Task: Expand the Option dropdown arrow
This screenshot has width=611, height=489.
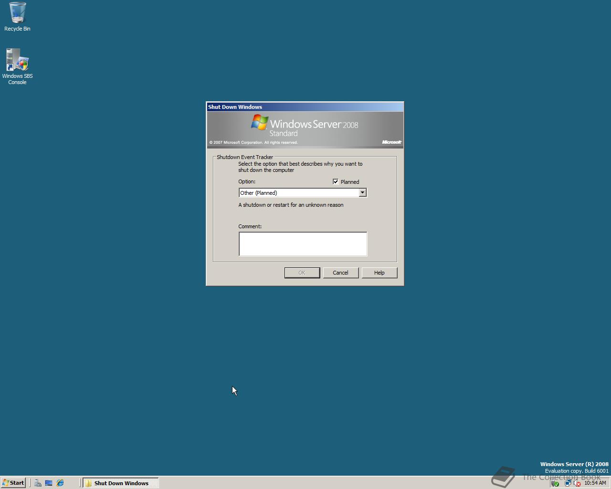Action: [362, 192]
